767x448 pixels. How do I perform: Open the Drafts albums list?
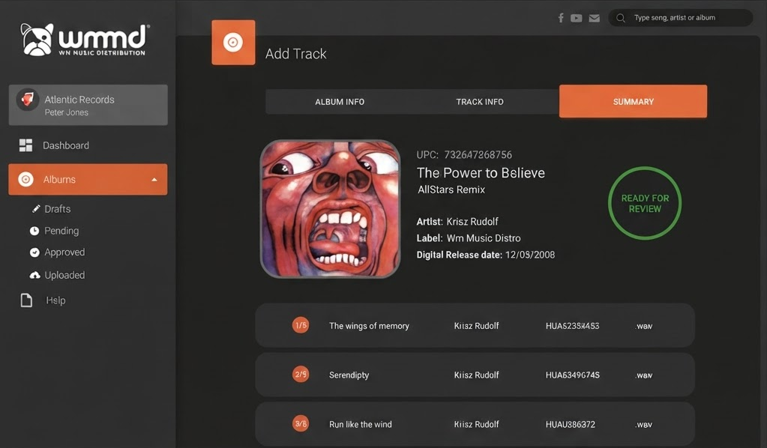(x=57, y=209)
